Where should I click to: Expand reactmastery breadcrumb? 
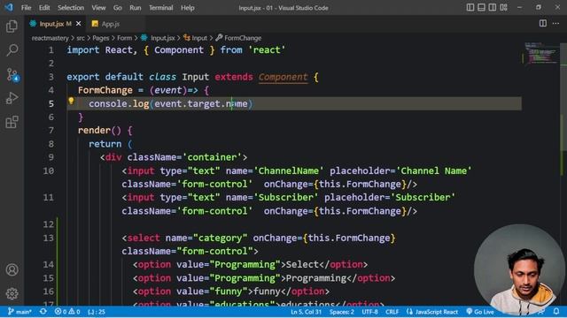(x=50, y=38)
